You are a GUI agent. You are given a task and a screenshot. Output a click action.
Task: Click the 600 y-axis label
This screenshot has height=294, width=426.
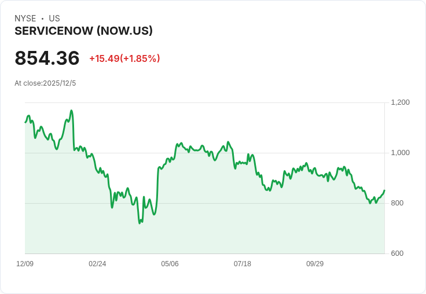click(x=397, y=253)
